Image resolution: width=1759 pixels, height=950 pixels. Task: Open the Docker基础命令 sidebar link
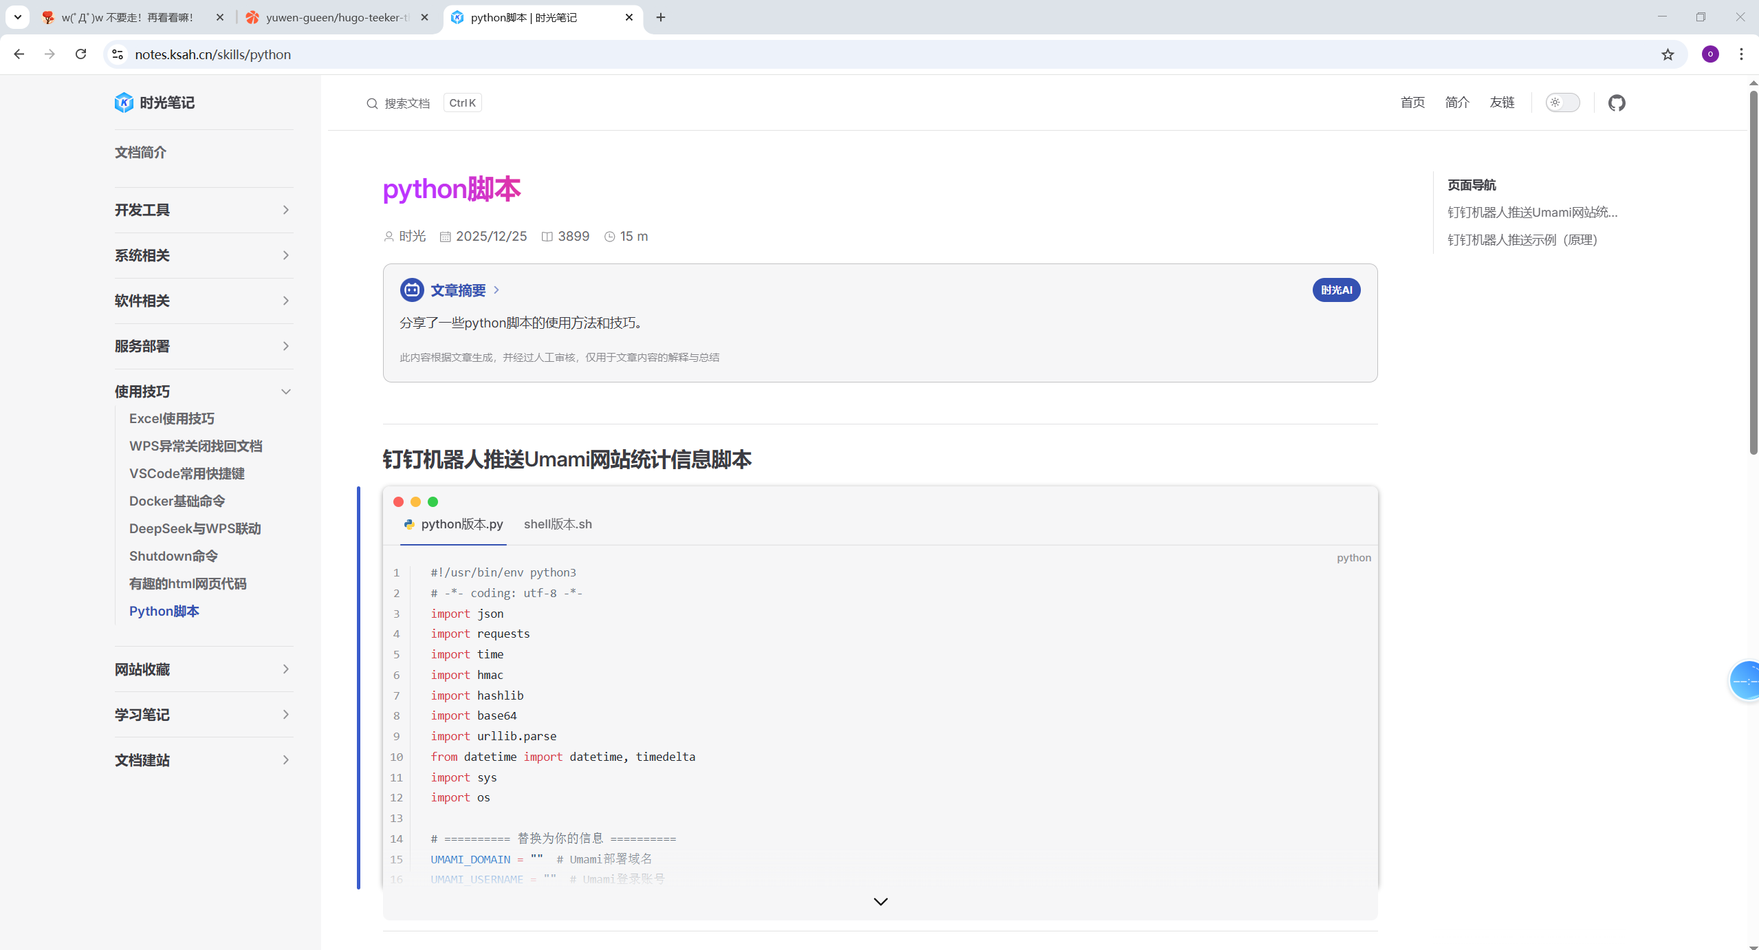(177, 501)
